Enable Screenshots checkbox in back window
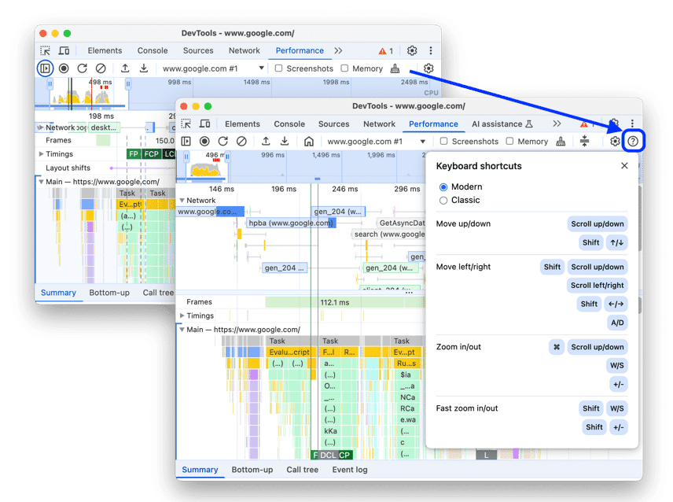673x502 pixels. (278, 68)
